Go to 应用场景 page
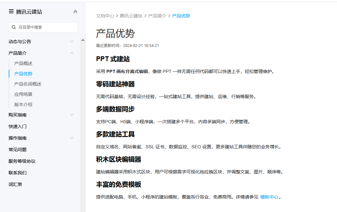Image resolution: width=337 pixels, height=212 pixels. [23, 94]
